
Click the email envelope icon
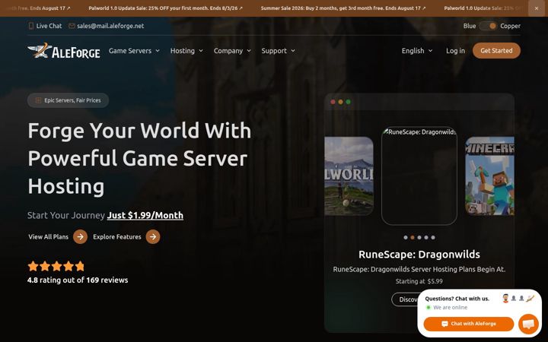[x=72, y=26]
